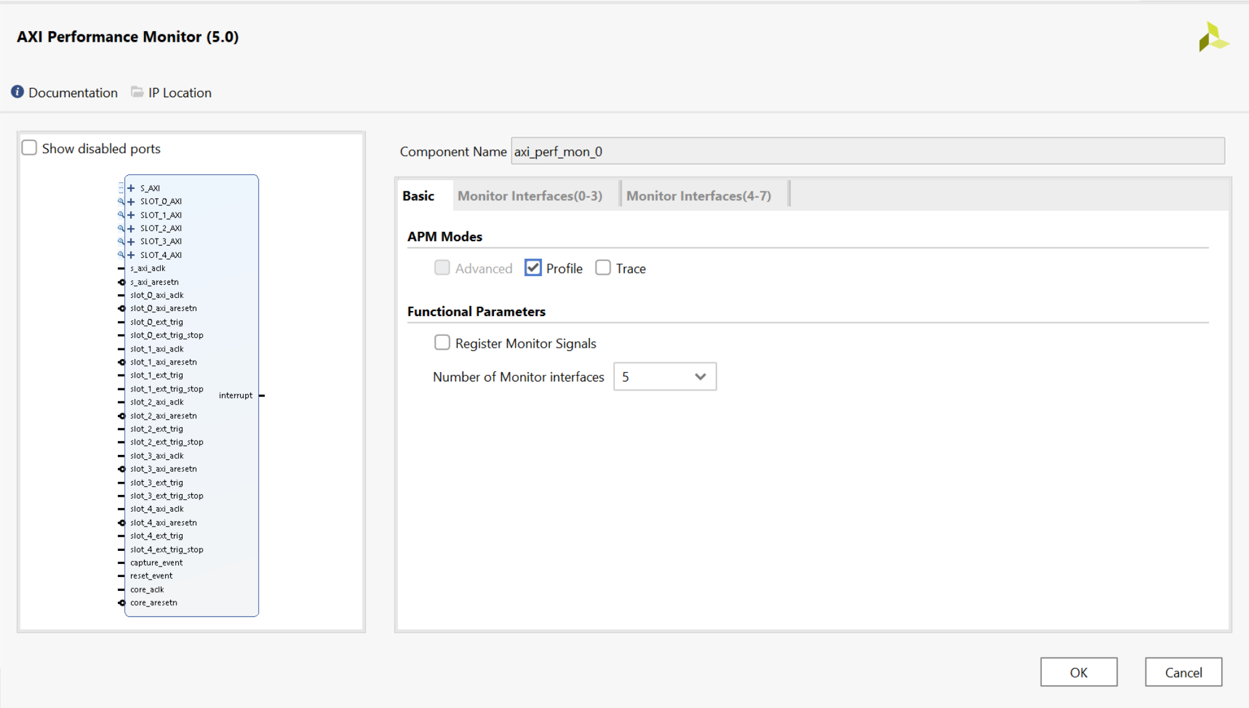This screenshot has height=708, width=1249.
Task: Expand the SLOT_1_AXI interface
Action: click(130, 214)
